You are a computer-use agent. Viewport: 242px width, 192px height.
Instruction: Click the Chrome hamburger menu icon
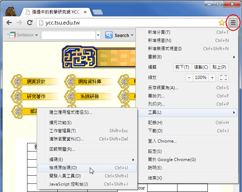(x=233, y=23)
